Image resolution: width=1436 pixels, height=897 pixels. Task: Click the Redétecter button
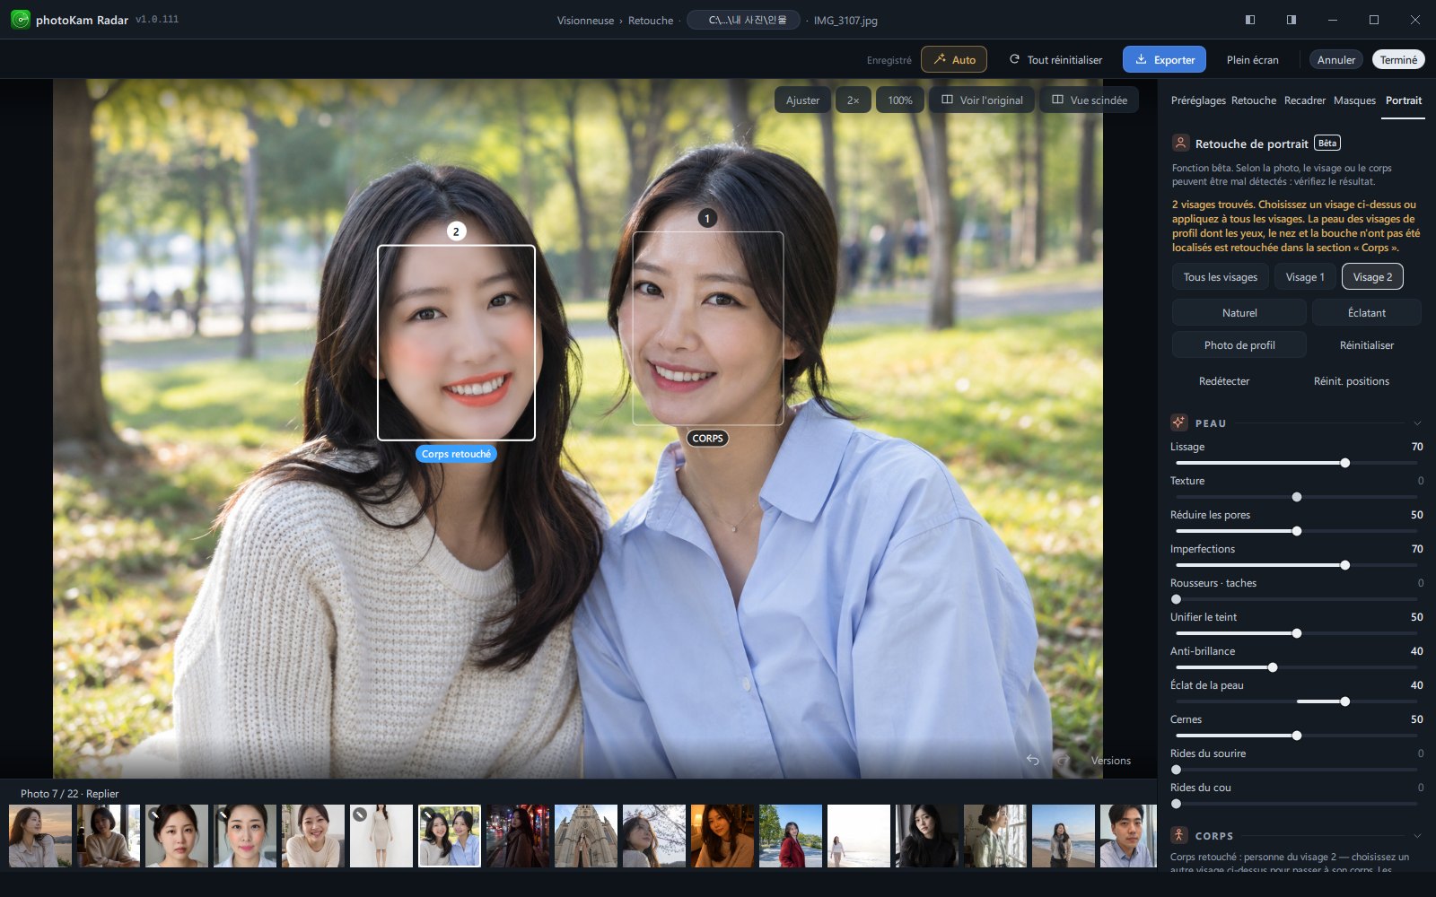pyautogui.click(x=1224, y=381)
